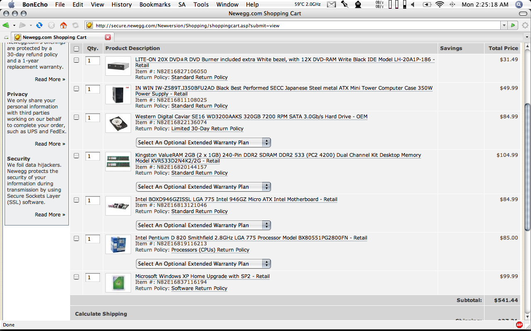The image size is (531, 331).
Task: Open warranty plan dropdown for the Western Digital drive
Action: (203, 142)
